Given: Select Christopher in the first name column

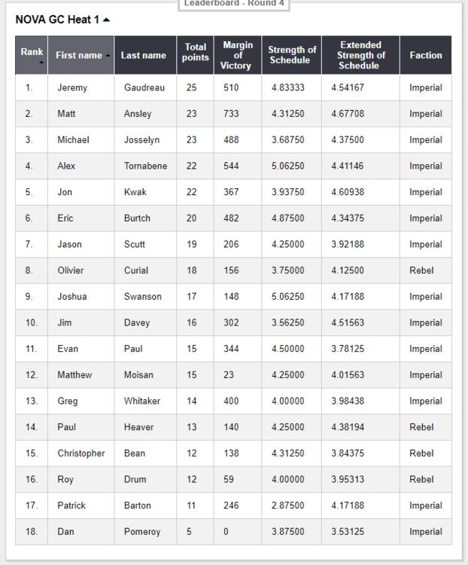Looking at the screenshot, I should tap(81, 454).
